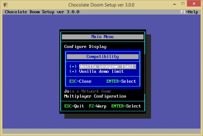Select the Vanilla demo limit label
Viewport: 203px width, 136px height.
tap(101, 71)
